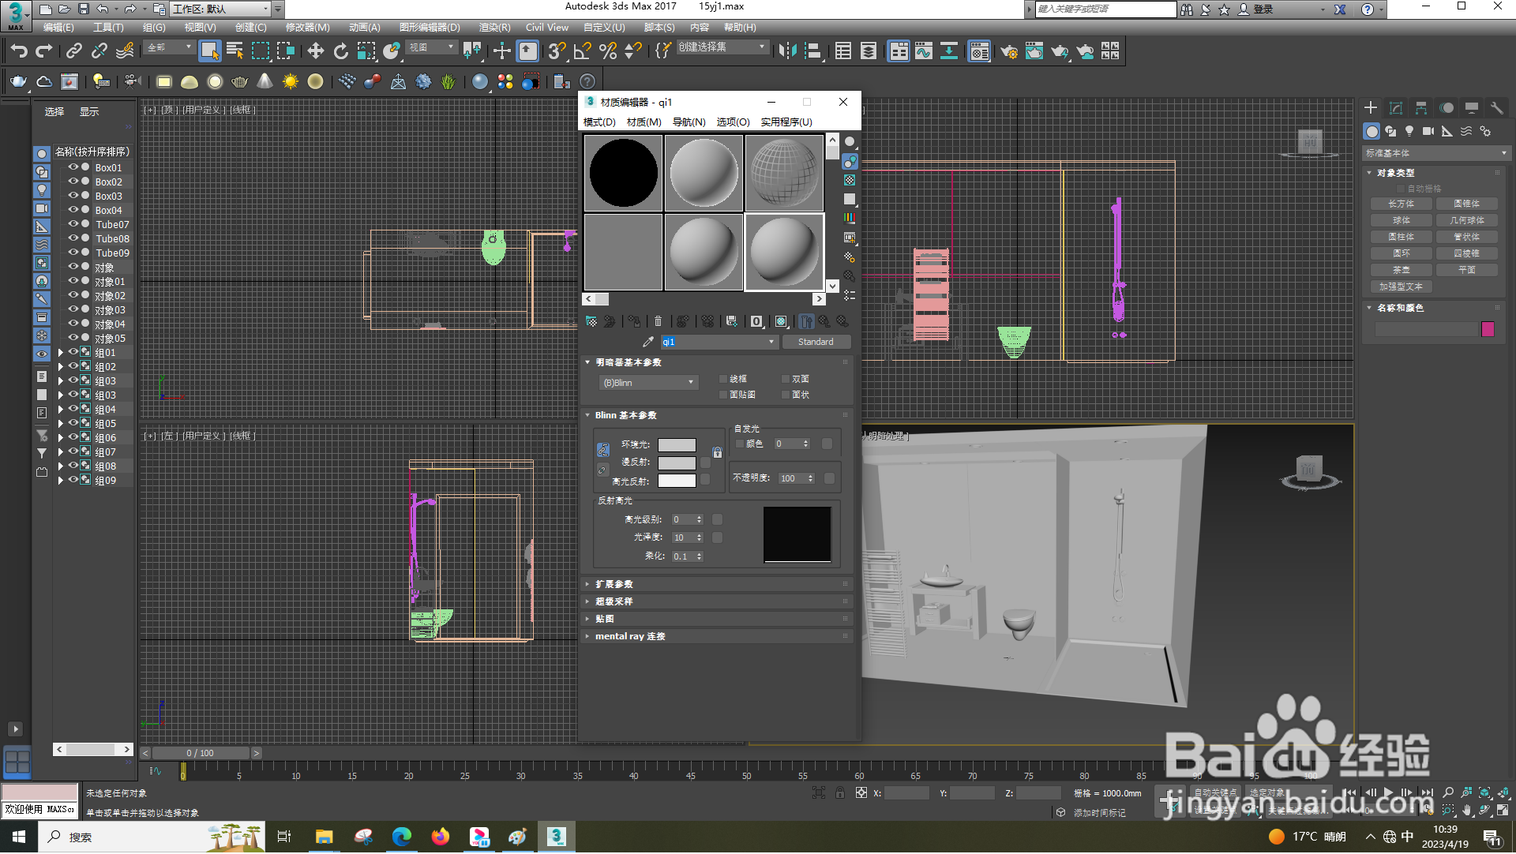Open the Hierarchy panel tab icon

point(1421,108)
